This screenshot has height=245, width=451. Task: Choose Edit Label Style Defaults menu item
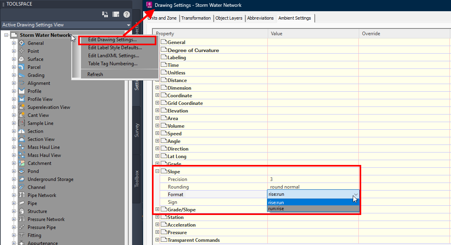[115, 48]
